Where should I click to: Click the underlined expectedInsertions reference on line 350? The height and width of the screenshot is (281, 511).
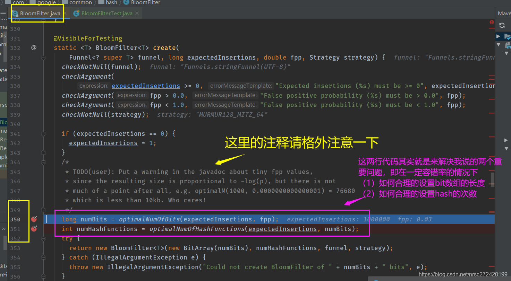click(x=217, y=219)
